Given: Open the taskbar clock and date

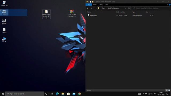Looking at the screenshot, I should coord(161,94).
